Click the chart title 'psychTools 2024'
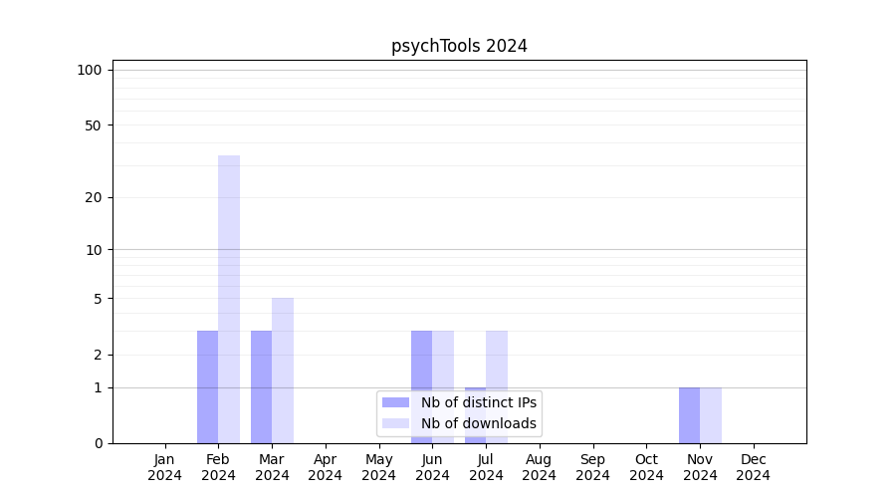Viewport: 896px width, 498px height. (x=459, y=46)
